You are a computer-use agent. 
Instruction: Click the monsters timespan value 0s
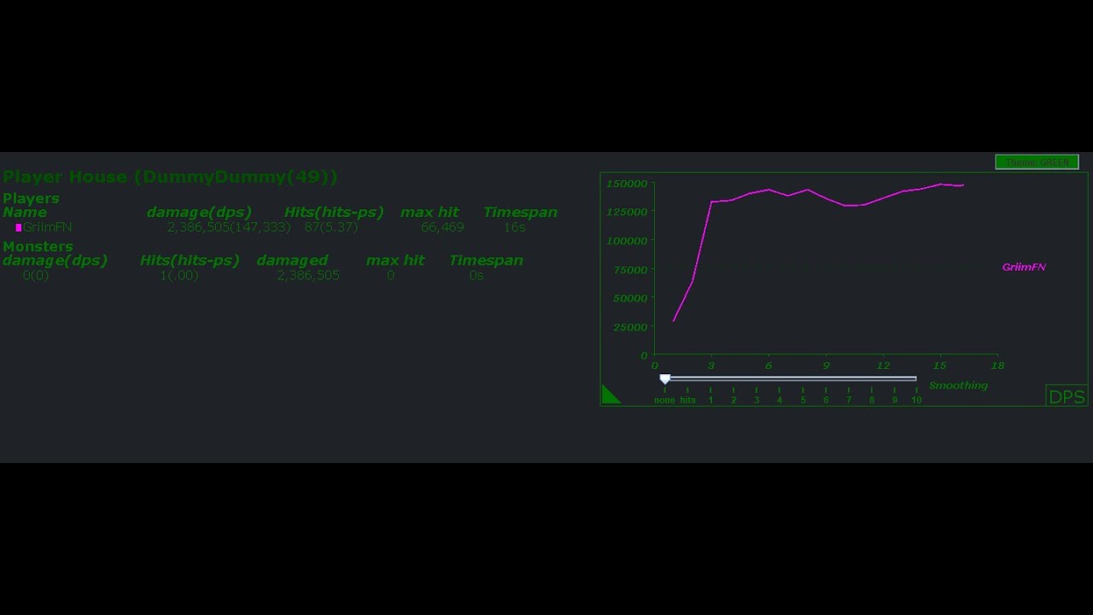coord(476,275)
